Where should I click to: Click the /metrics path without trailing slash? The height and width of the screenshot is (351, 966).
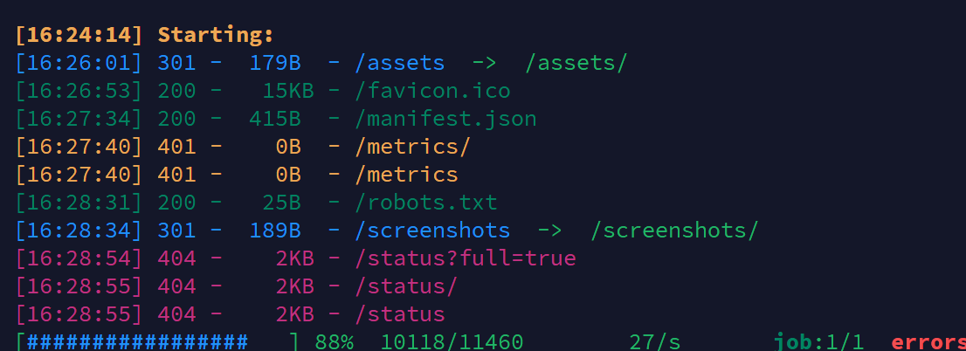pyautogui.click(x=407, y=175)
